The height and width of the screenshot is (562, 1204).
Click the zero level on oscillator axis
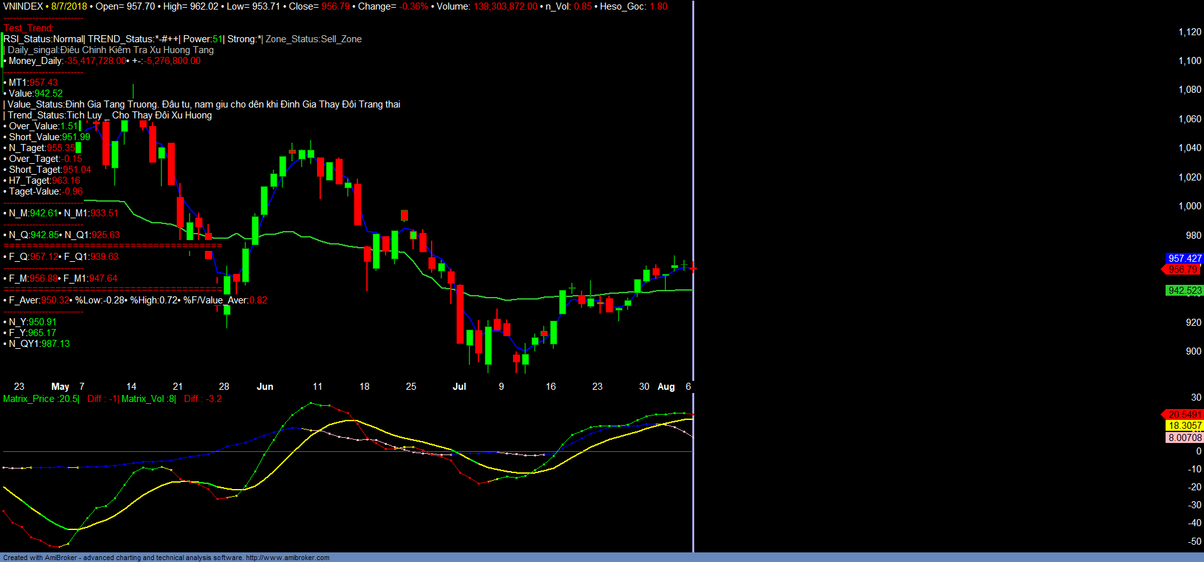point(1198,451)
